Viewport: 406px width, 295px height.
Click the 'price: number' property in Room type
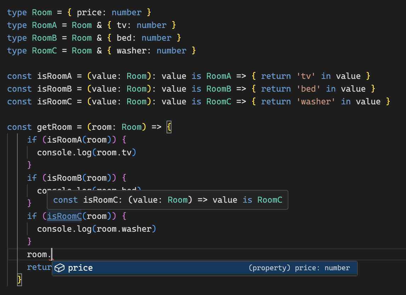109,12
